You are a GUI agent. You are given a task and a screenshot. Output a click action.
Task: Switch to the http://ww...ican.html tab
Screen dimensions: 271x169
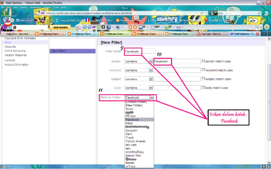coord(17,34)
